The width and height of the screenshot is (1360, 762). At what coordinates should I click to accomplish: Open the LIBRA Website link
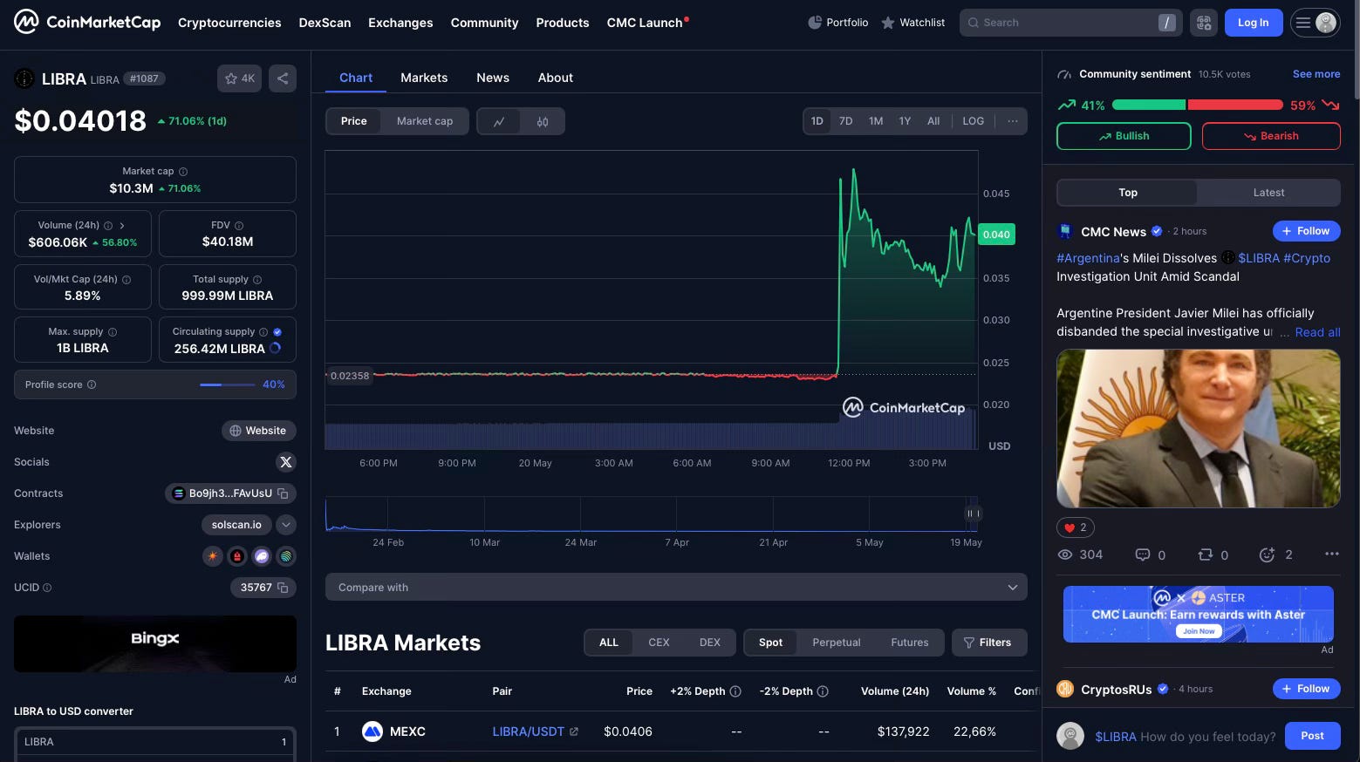258,431
